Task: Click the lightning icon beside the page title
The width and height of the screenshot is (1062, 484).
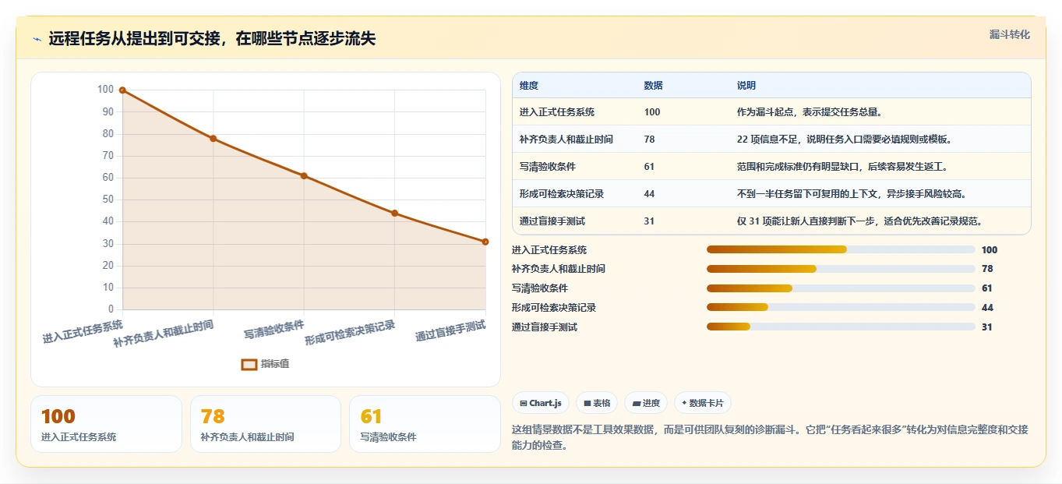Action: point(37,39)
